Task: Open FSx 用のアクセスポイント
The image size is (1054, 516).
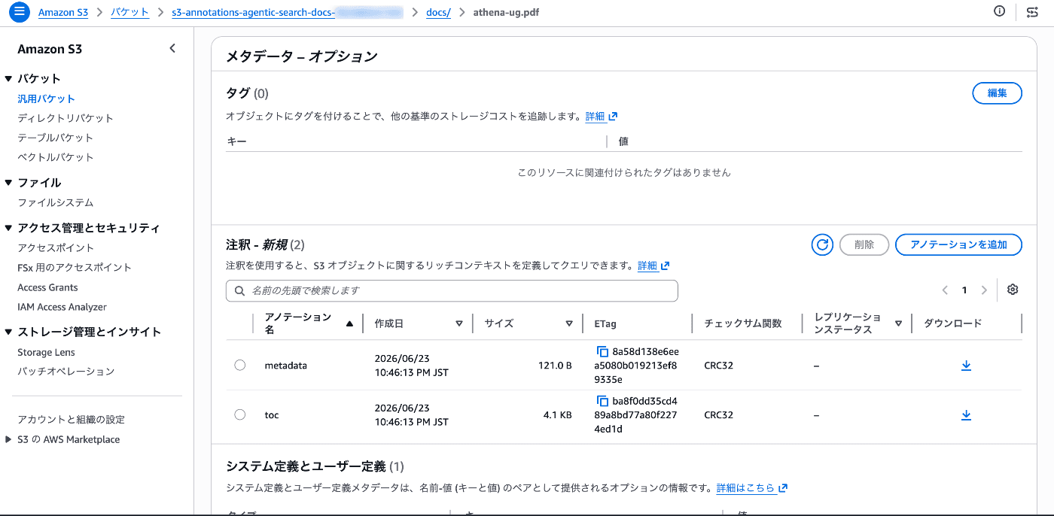Action: (x=75, y=267)
